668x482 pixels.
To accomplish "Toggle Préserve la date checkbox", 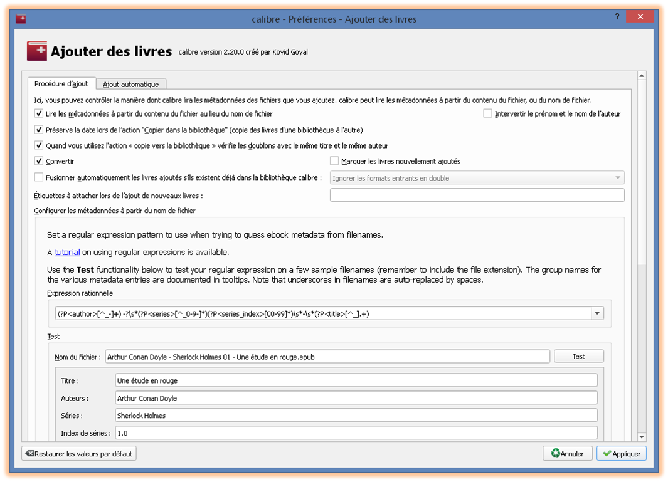I will [x=39, y=130].
